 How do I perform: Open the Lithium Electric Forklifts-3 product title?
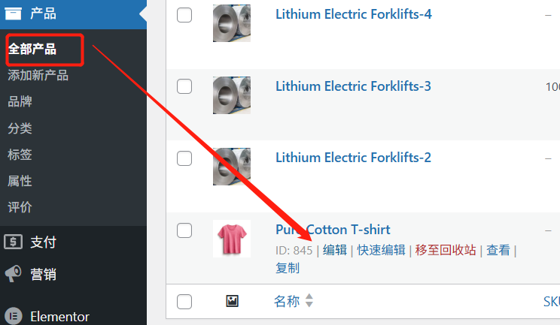pyautogui.click(x=353, y=86)
